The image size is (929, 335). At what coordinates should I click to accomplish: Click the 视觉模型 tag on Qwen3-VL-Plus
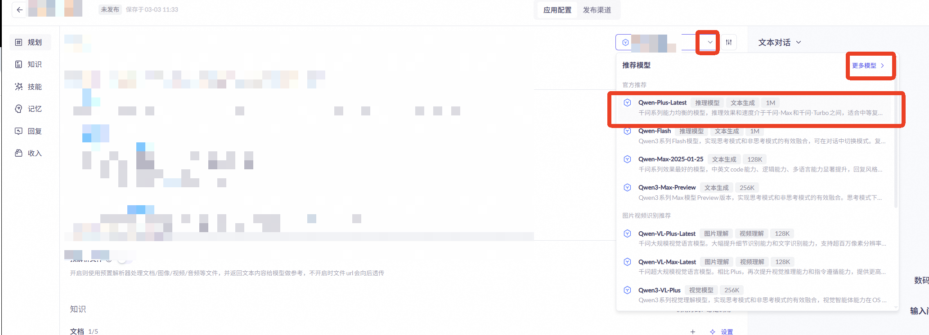tap(701, 290)
